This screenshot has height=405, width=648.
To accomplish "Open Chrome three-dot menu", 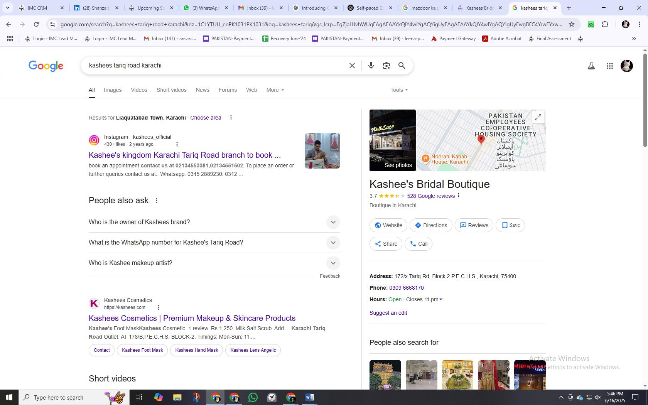I will pyautogui.click(x=640, y=24).
